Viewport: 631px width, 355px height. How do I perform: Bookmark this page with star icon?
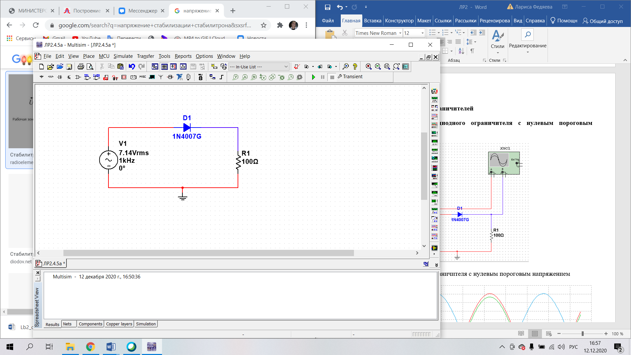(x=264, y=25)
